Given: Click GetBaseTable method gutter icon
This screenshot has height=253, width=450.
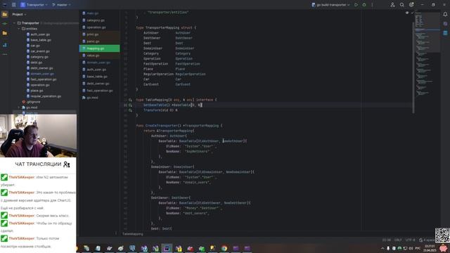Looking at the screenshot, I should [130, 105].
